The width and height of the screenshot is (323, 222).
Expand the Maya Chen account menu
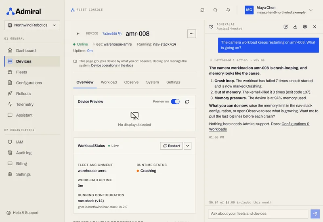click(311, 10)
